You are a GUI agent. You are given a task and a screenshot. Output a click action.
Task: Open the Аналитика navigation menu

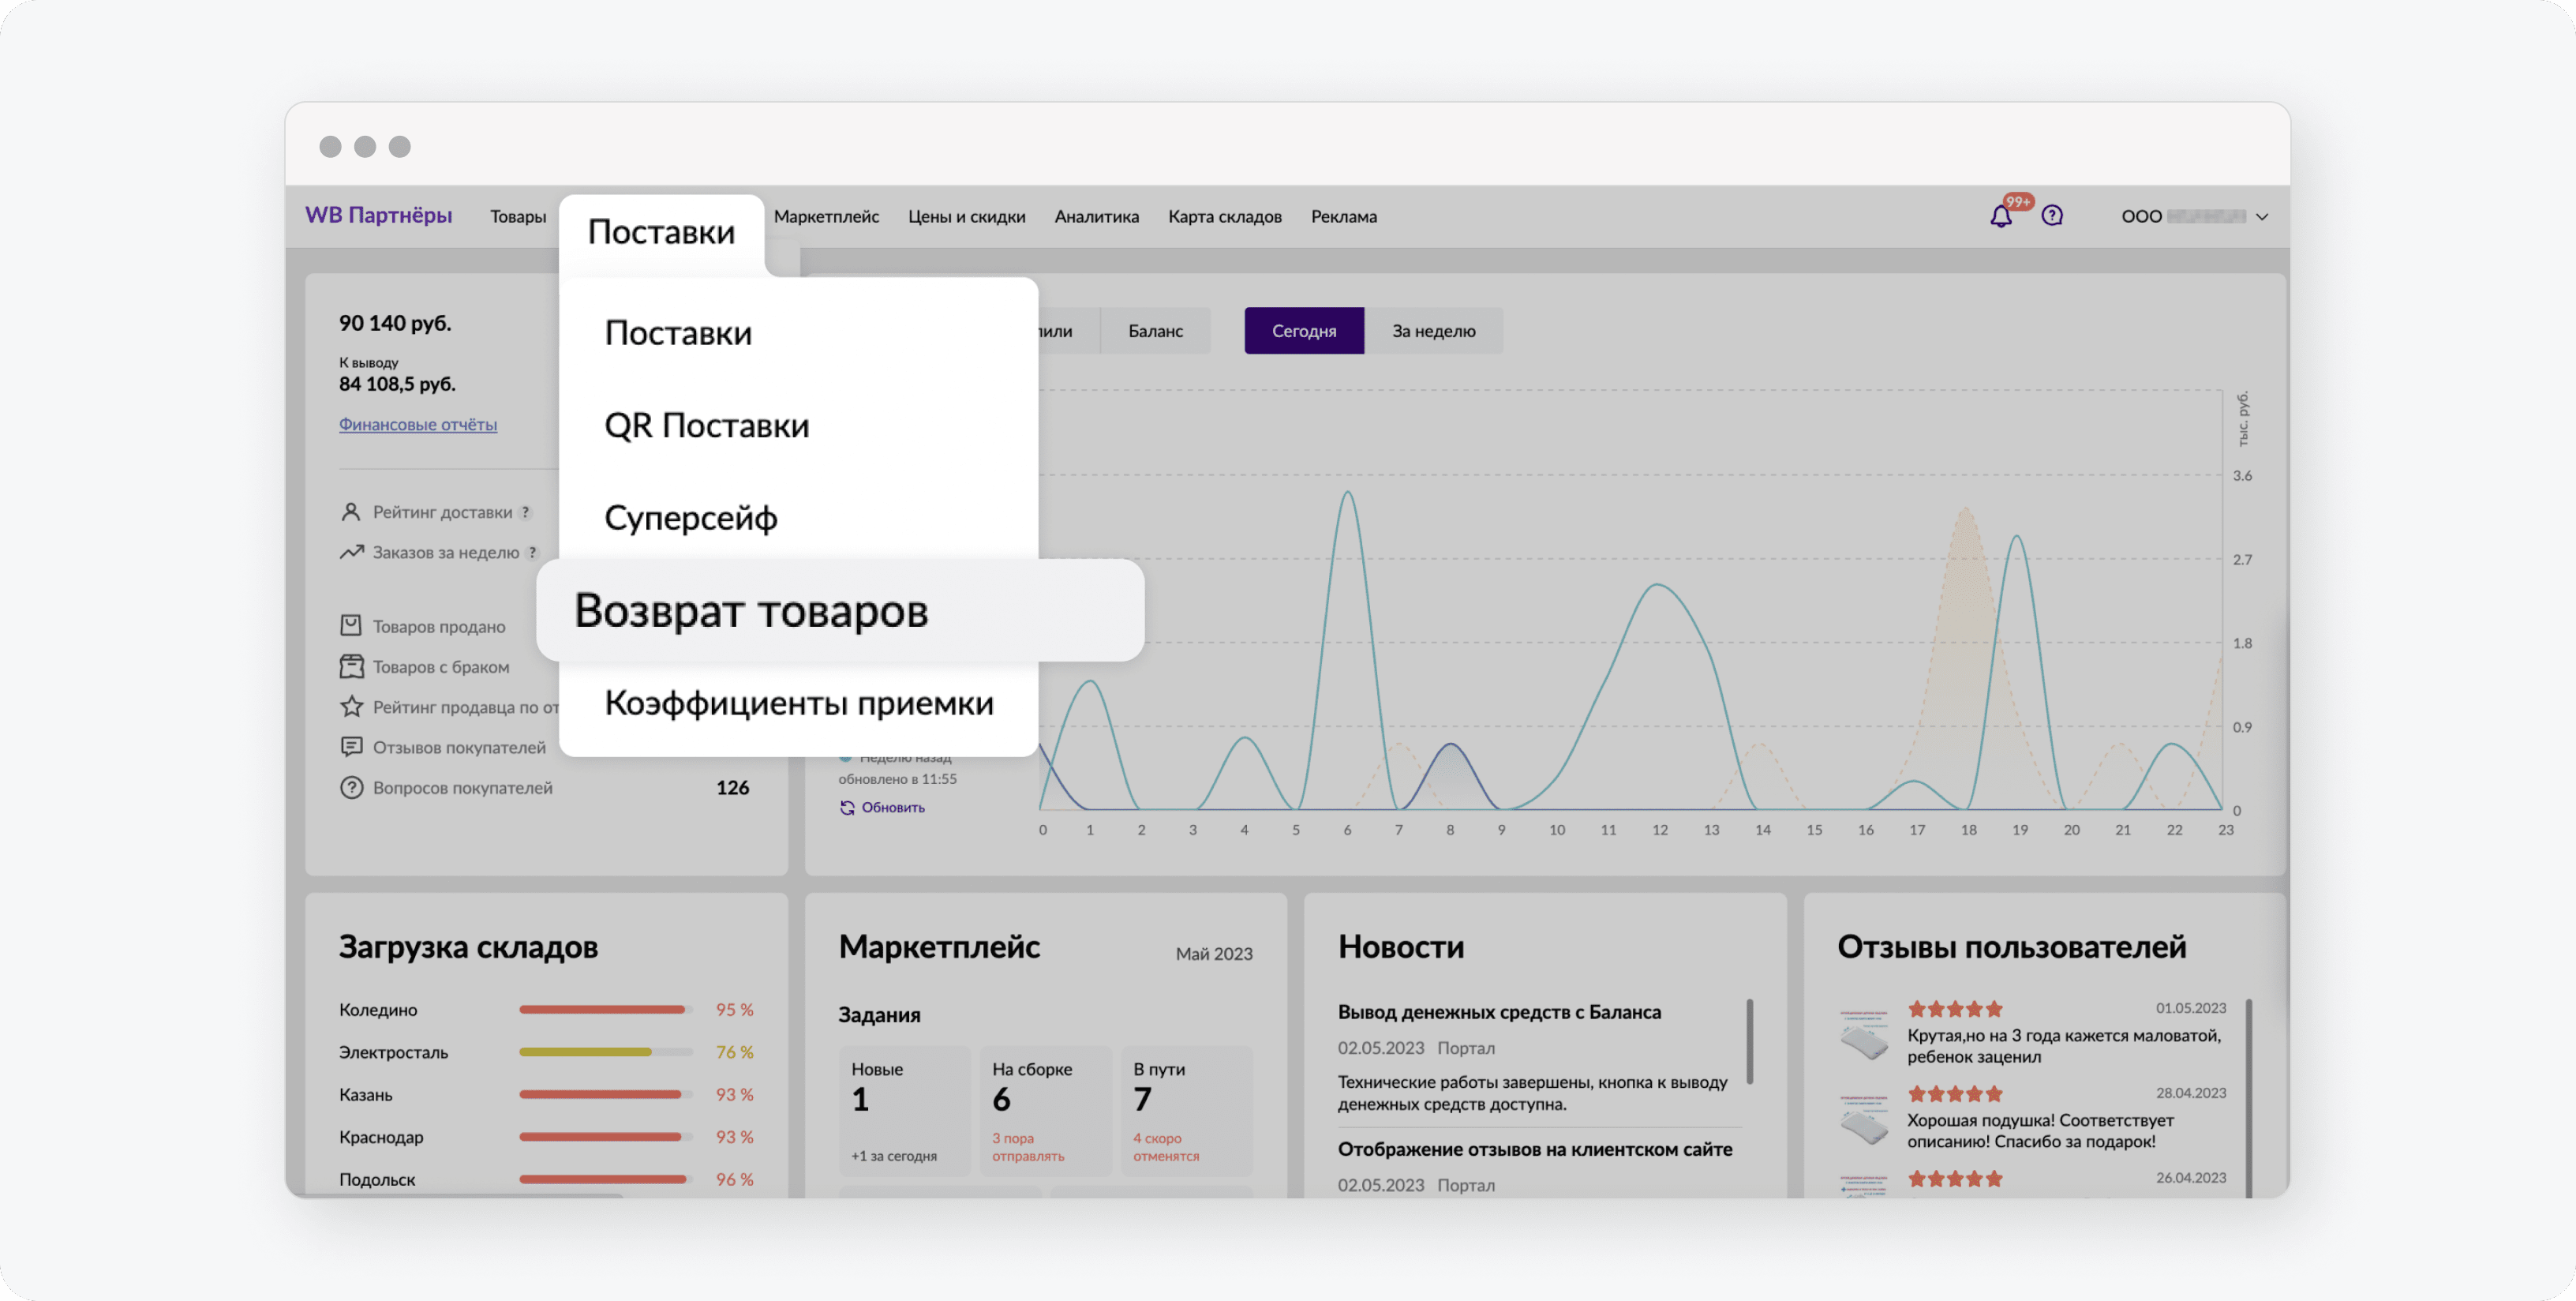(1096, 217)
